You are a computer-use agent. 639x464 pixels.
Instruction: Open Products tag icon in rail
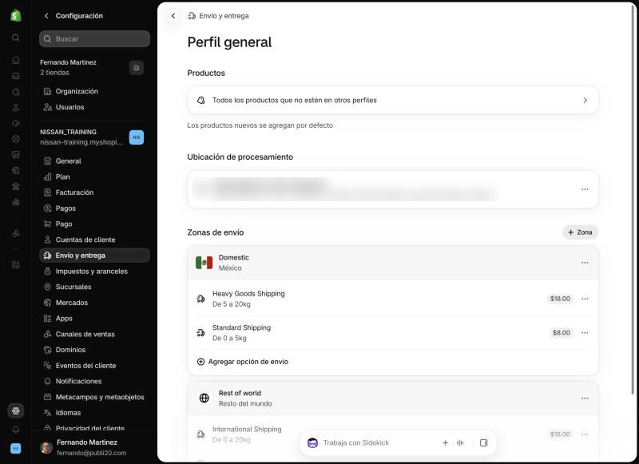click(x=15, y=92)
